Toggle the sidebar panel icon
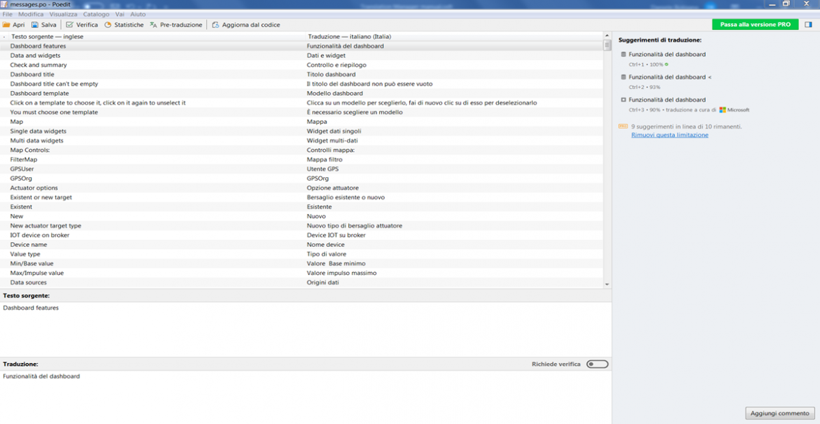This screenshot has width=820, height=424. (x=808, y=25)
